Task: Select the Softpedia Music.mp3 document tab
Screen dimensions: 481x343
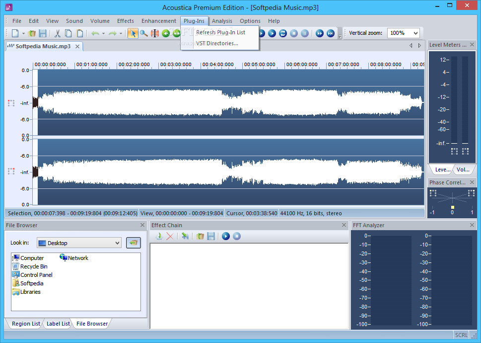Action: point(43,46)
